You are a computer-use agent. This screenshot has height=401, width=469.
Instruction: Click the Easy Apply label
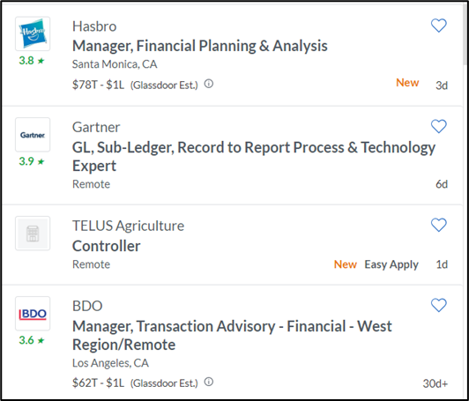point(391,264)
